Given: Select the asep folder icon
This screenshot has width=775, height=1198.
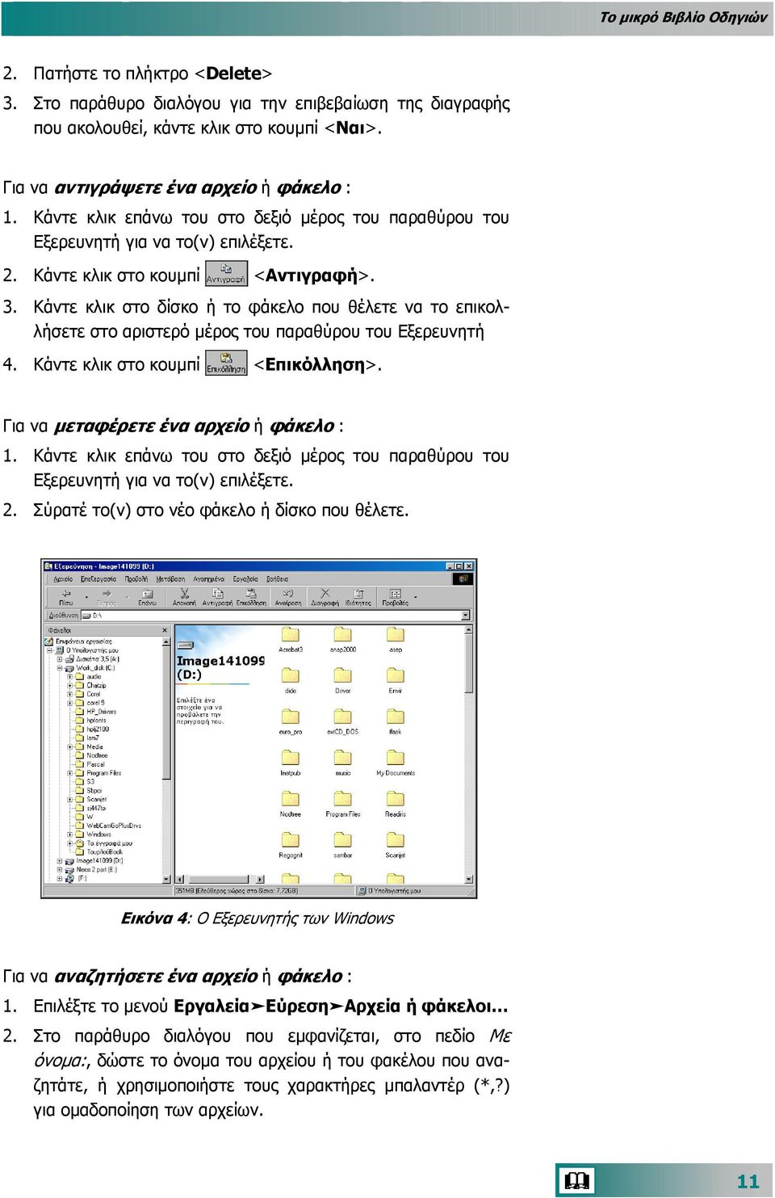Looking at the screenshot, I should tap(396, 634).
